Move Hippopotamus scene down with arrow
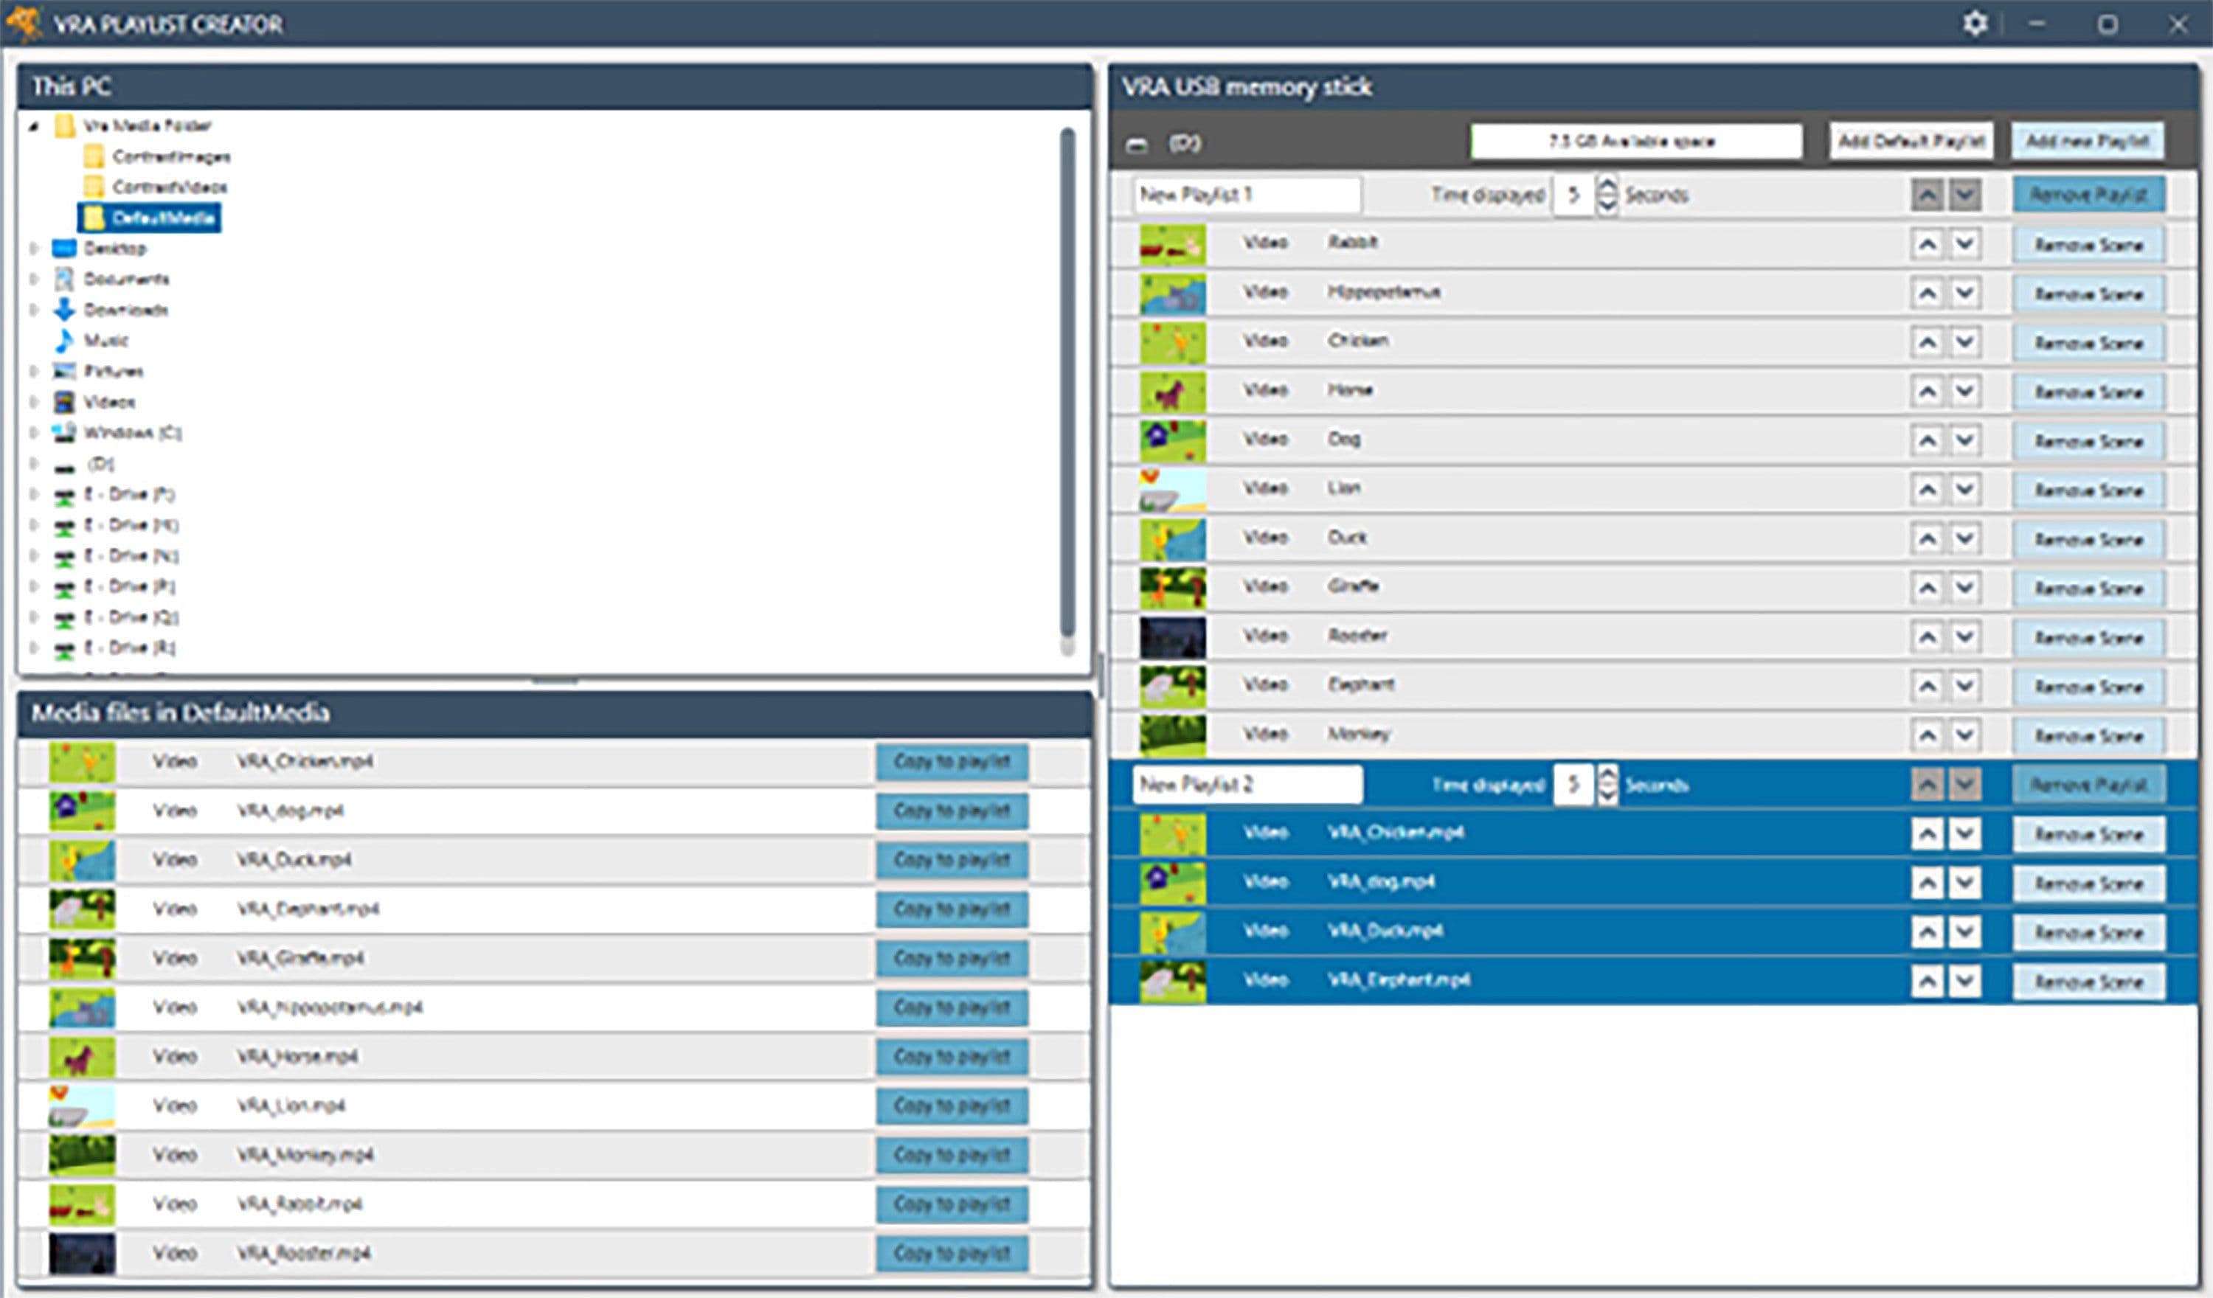2213x1298 pixels. 1965,294
